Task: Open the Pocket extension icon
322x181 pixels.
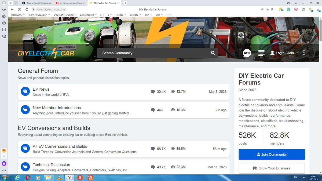Action: pos(296,9)
